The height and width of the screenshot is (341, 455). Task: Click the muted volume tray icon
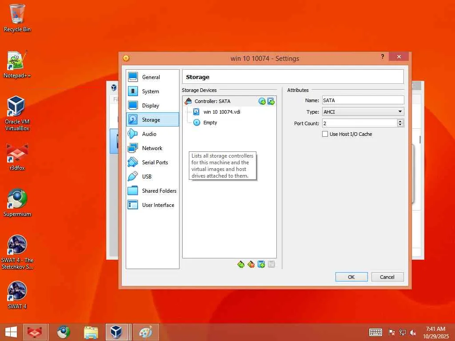(413, 333)
